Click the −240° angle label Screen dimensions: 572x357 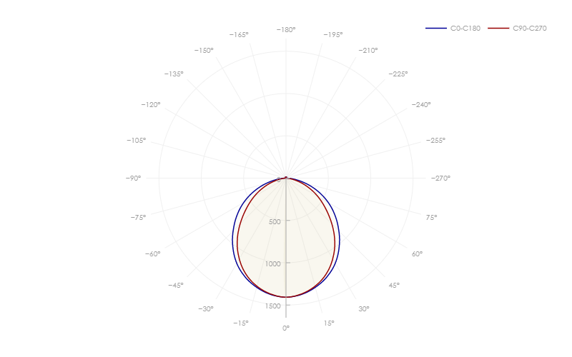tap(421, 105)
